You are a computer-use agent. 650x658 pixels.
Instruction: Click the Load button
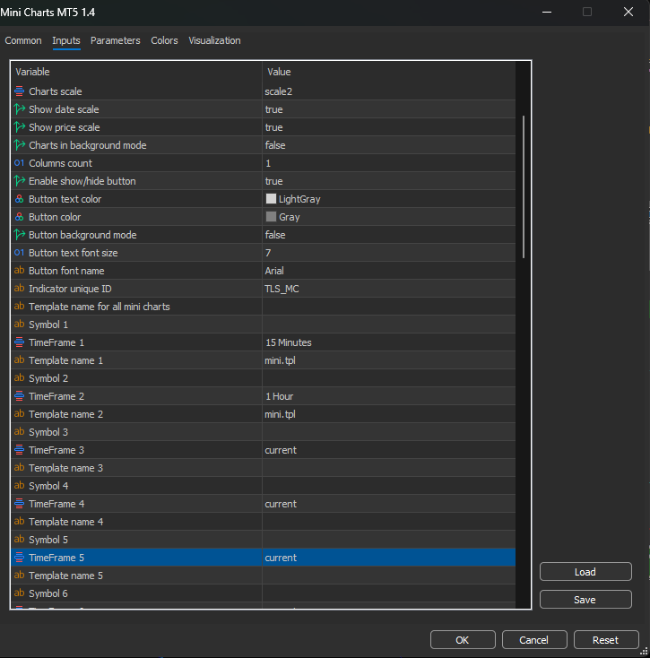pos(585,572)
